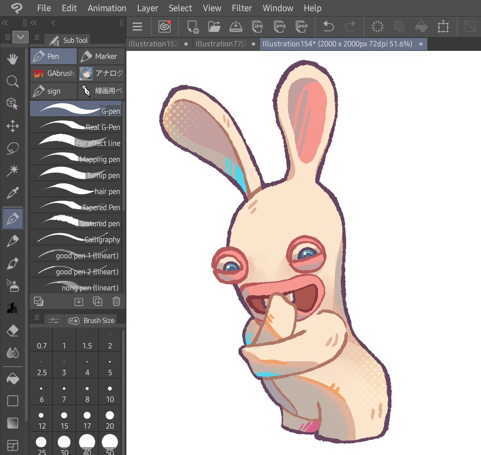The height and width of the screenshot is (455, 481).
Task: Export as PNG icon
Action: pyautogui.click(x=280, y=27)
